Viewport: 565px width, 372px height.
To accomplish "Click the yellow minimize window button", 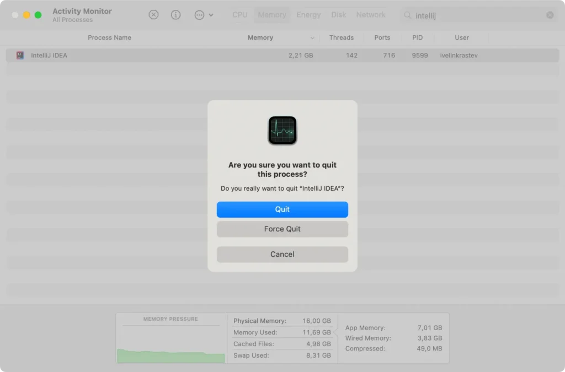I will (x=26, y=15).
